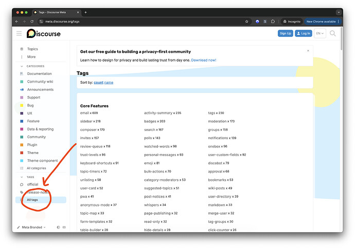Go to the Bug category

pos(30,105)
